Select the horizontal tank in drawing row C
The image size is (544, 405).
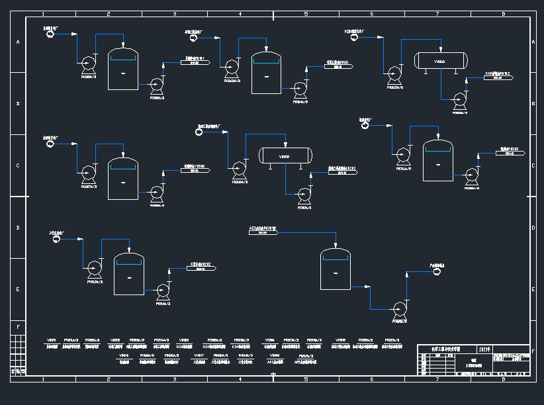click(x=285, y=156)
